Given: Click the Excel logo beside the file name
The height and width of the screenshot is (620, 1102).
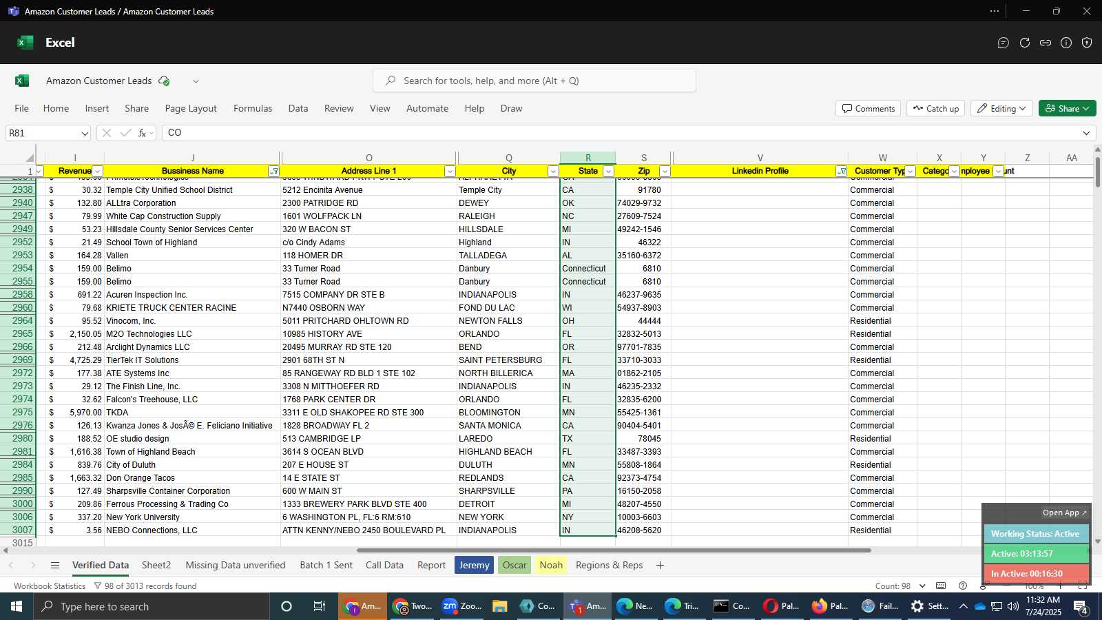Looking at the screenshot, I should click(22, 81).
